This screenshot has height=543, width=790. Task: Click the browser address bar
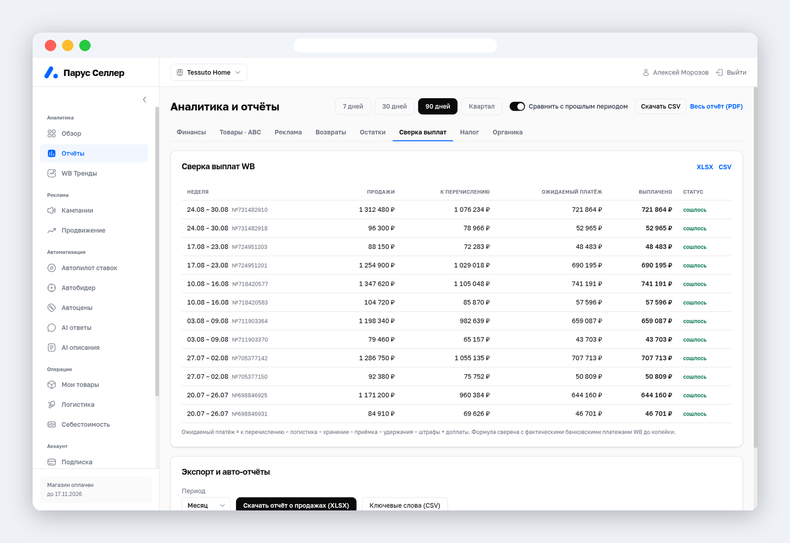(395, 45)
